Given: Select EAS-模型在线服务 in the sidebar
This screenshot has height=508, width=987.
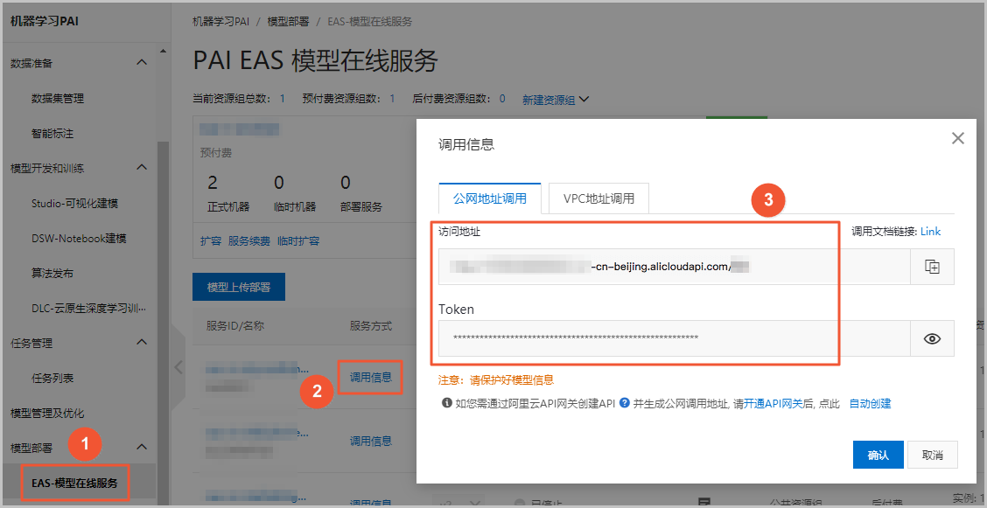Looking at the screenshot, I should click(x=75, y=483).
